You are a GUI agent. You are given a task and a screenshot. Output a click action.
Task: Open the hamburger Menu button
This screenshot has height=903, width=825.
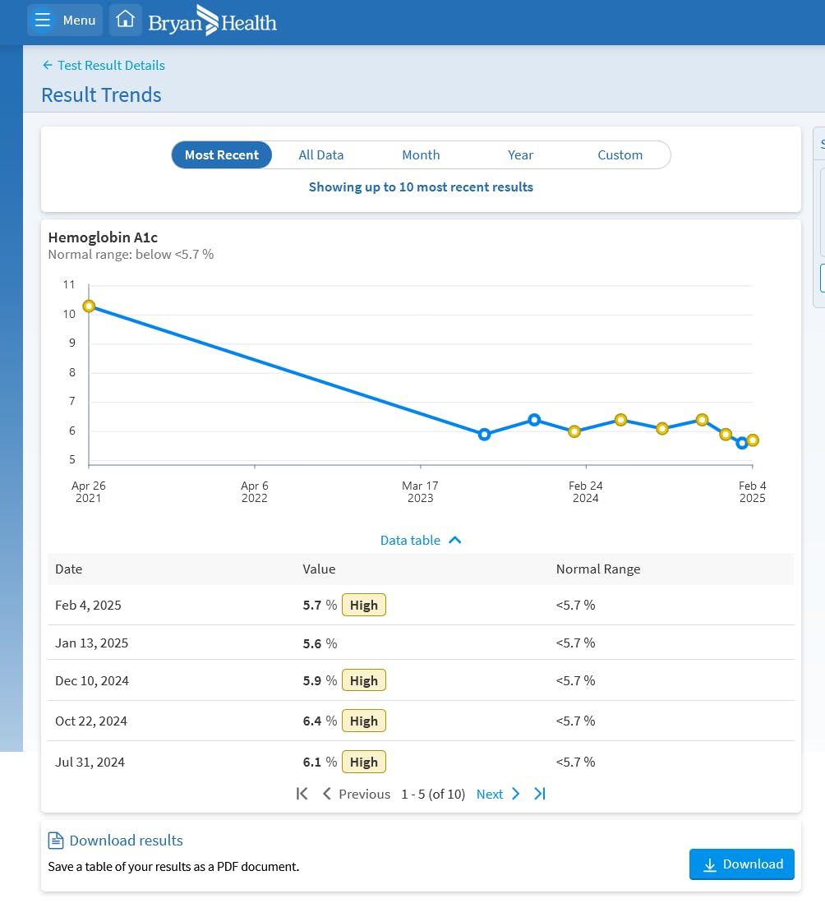65,21
